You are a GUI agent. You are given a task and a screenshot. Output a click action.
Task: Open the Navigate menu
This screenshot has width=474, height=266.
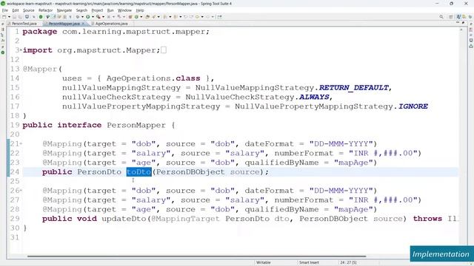tap(64, 10)
